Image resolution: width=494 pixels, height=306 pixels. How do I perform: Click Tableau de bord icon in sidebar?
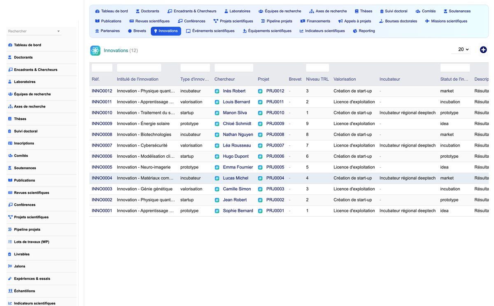pos(10,45)
